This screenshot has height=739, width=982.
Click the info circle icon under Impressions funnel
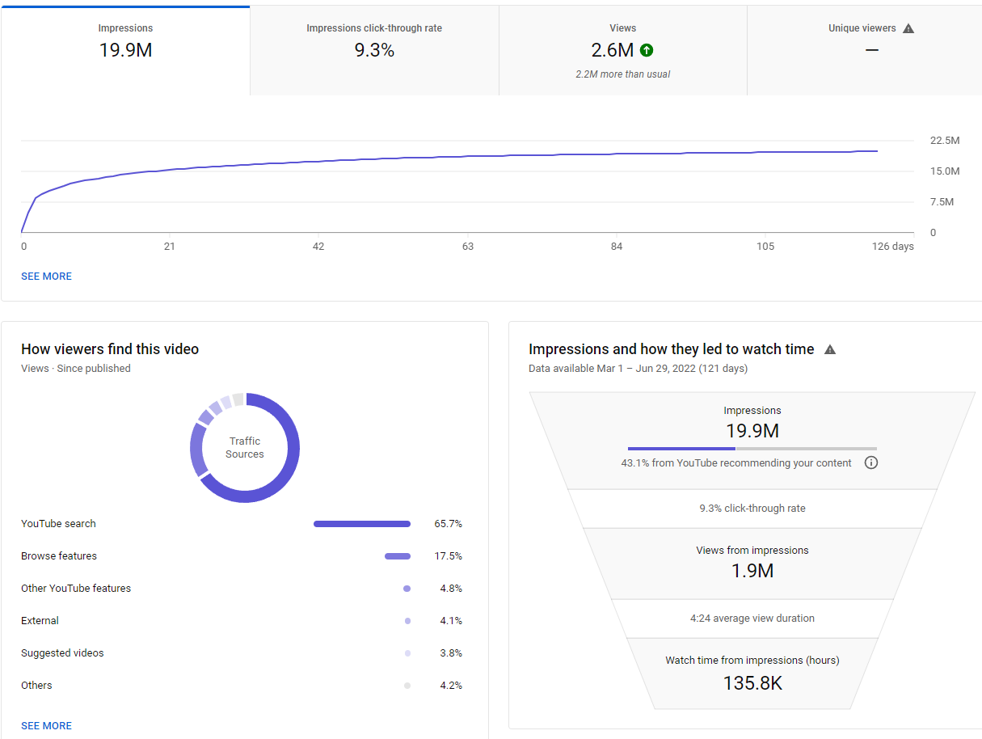pyautogui.click(x=871, y=463)
